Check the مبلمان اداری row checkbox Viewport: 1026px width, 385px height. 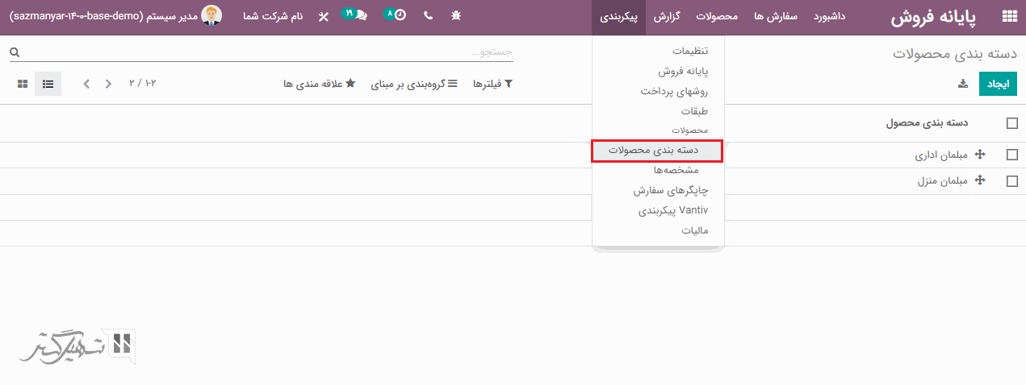[1012, 155]
